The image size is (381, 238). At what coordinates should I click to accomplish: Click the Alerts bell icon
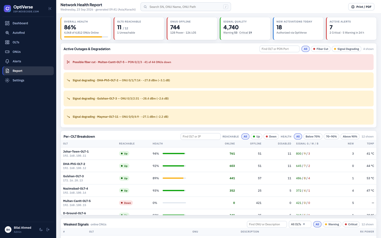click(x=7, y=61)
